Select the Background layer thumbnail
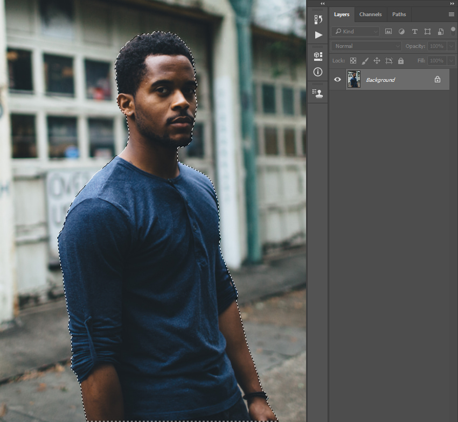This screenshot has width=458, height=422. [x=353, y=80]
